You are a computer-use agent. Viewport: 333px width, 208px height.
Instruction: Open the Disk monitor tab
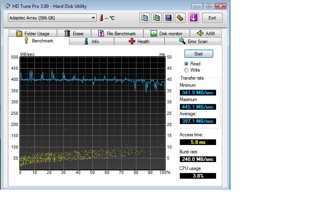(x=167, y=34)
